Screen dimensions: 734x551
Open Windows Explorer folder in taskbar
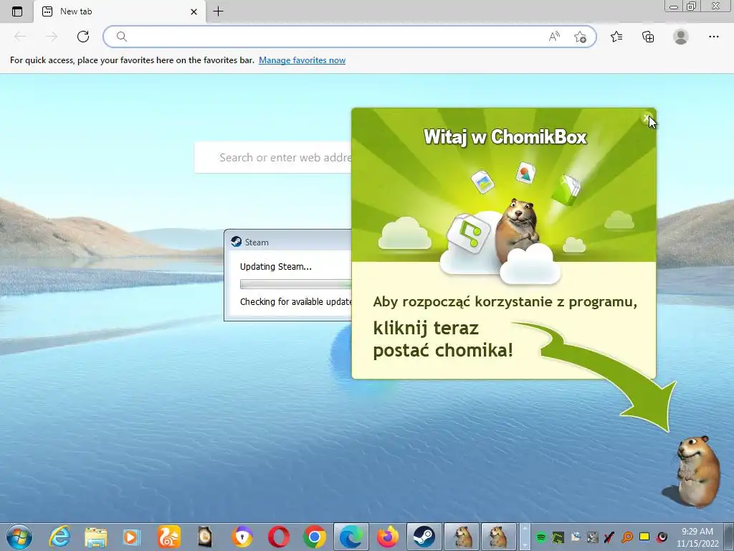[96, 537]
